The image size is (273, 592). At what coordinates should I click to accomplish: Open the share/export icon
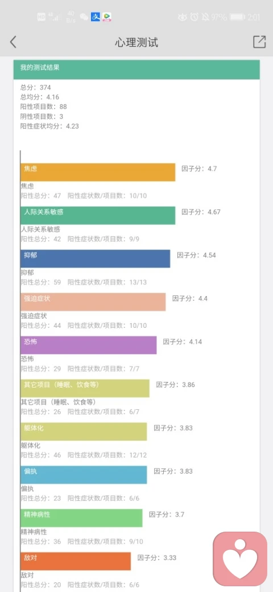click(259, 42)
